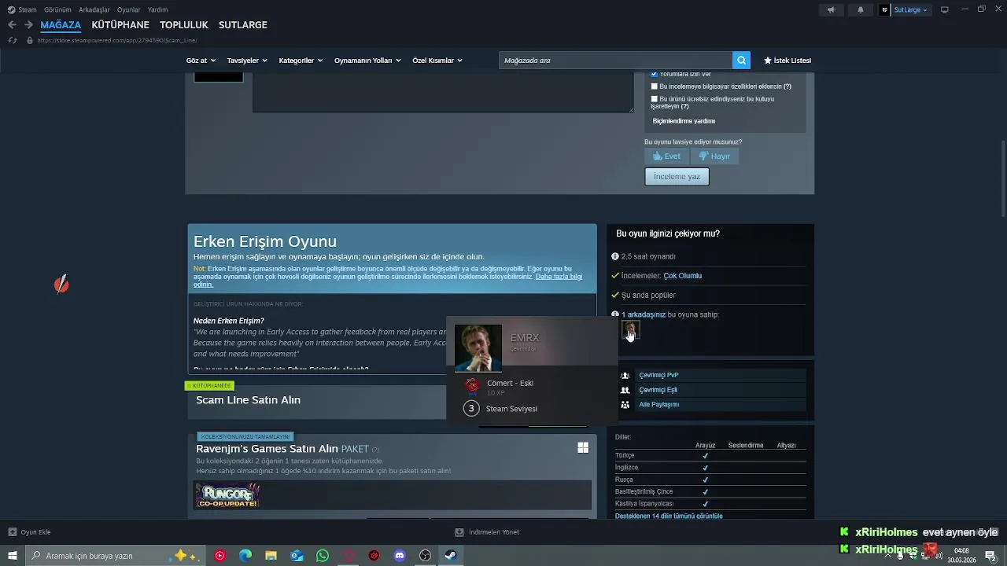The image size is (1007, 566).
Task: Check the Bu ürünü ücretsiz edindiyseniz checkbox
Action: tap(654, 99)
